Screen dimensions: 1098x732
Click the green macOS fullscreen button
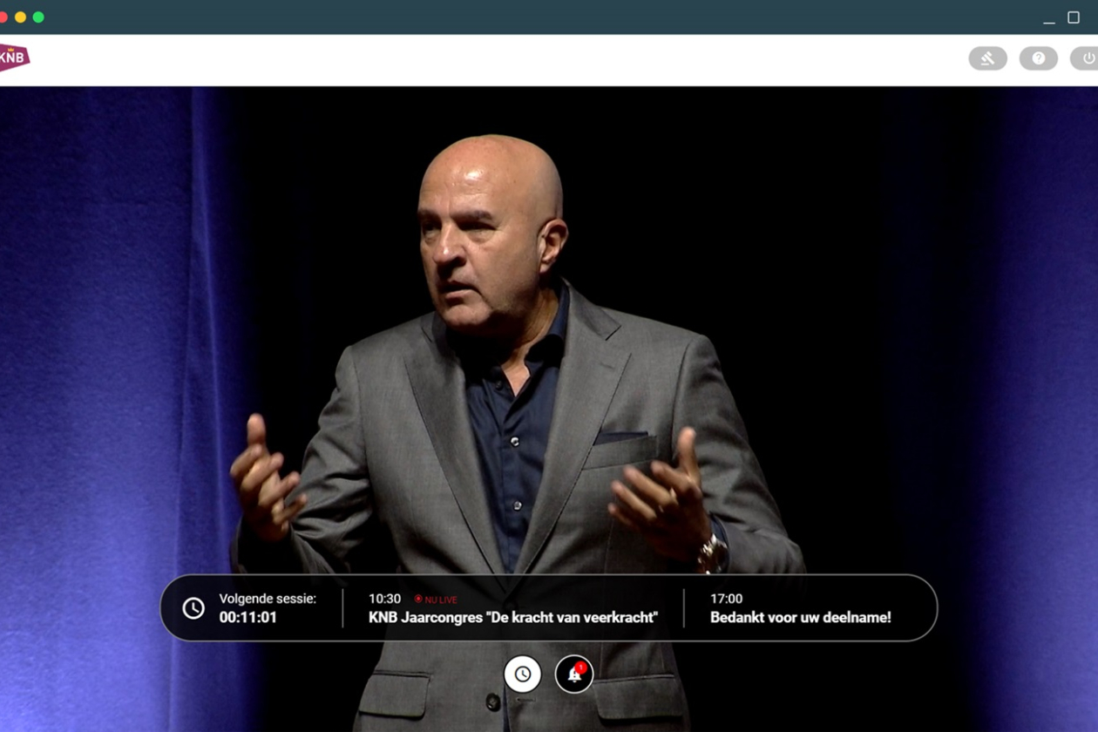[38, 17]
